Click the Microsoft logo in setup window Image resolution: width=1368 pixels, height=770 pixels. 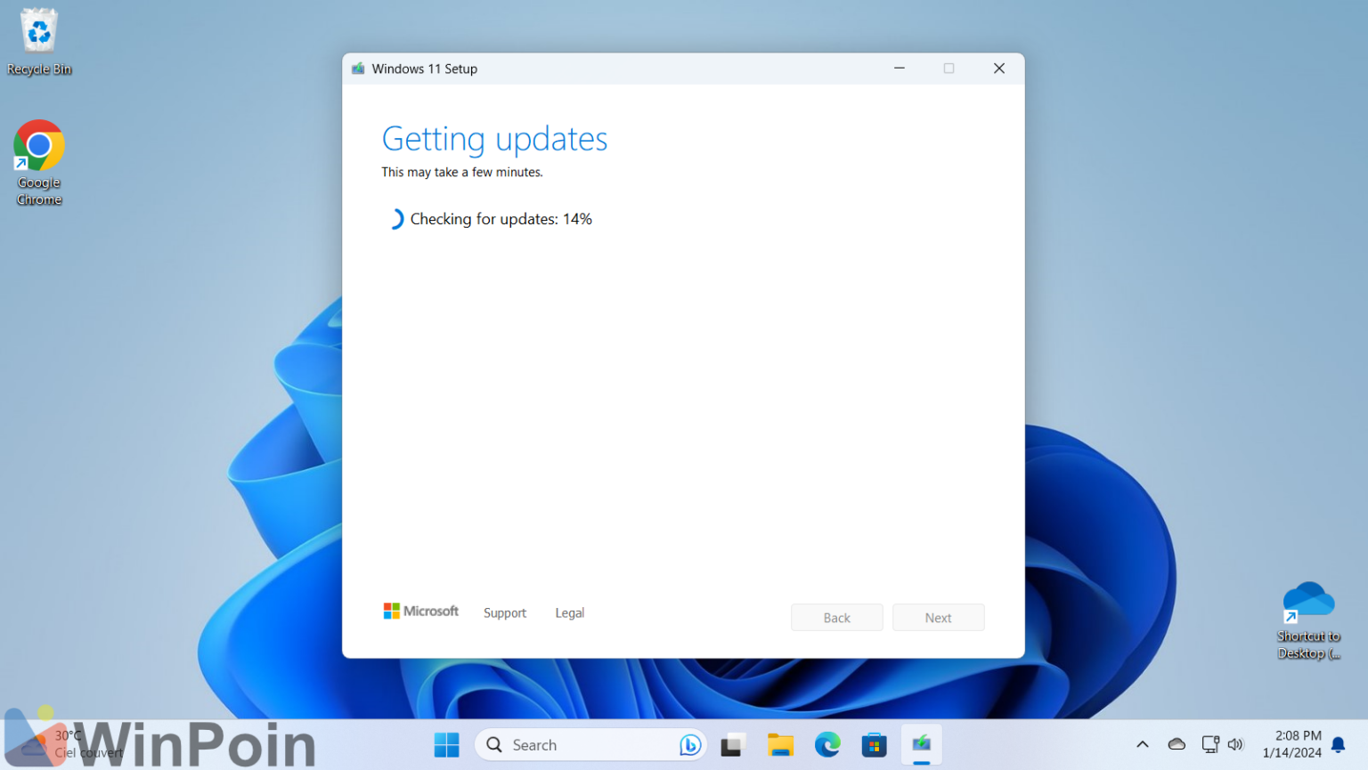click(421, 611)
